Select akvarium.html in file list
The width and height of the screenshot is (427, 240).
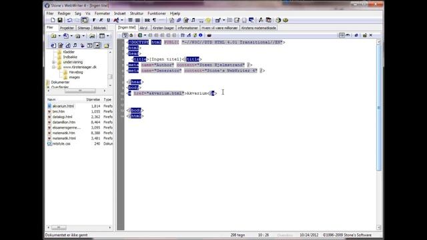point(63,106)
